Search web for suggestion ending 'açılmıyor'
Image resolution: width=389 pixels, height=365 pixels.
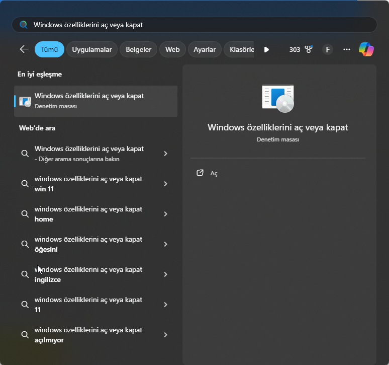[x=96, y=335]
